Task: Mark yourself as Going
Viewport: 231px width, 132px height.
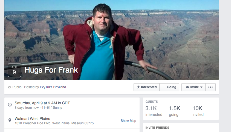Action: pos(169,87)
